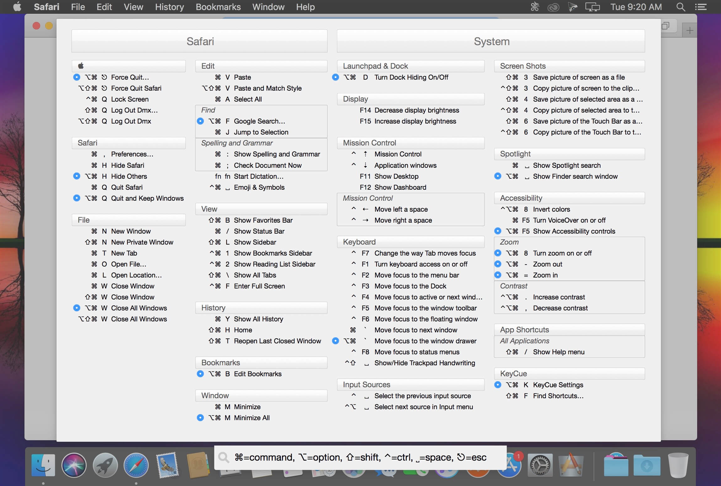The image size is (721, 486).
Task: Click the search input field at the bottom
Action: click(x=360, y=457)
